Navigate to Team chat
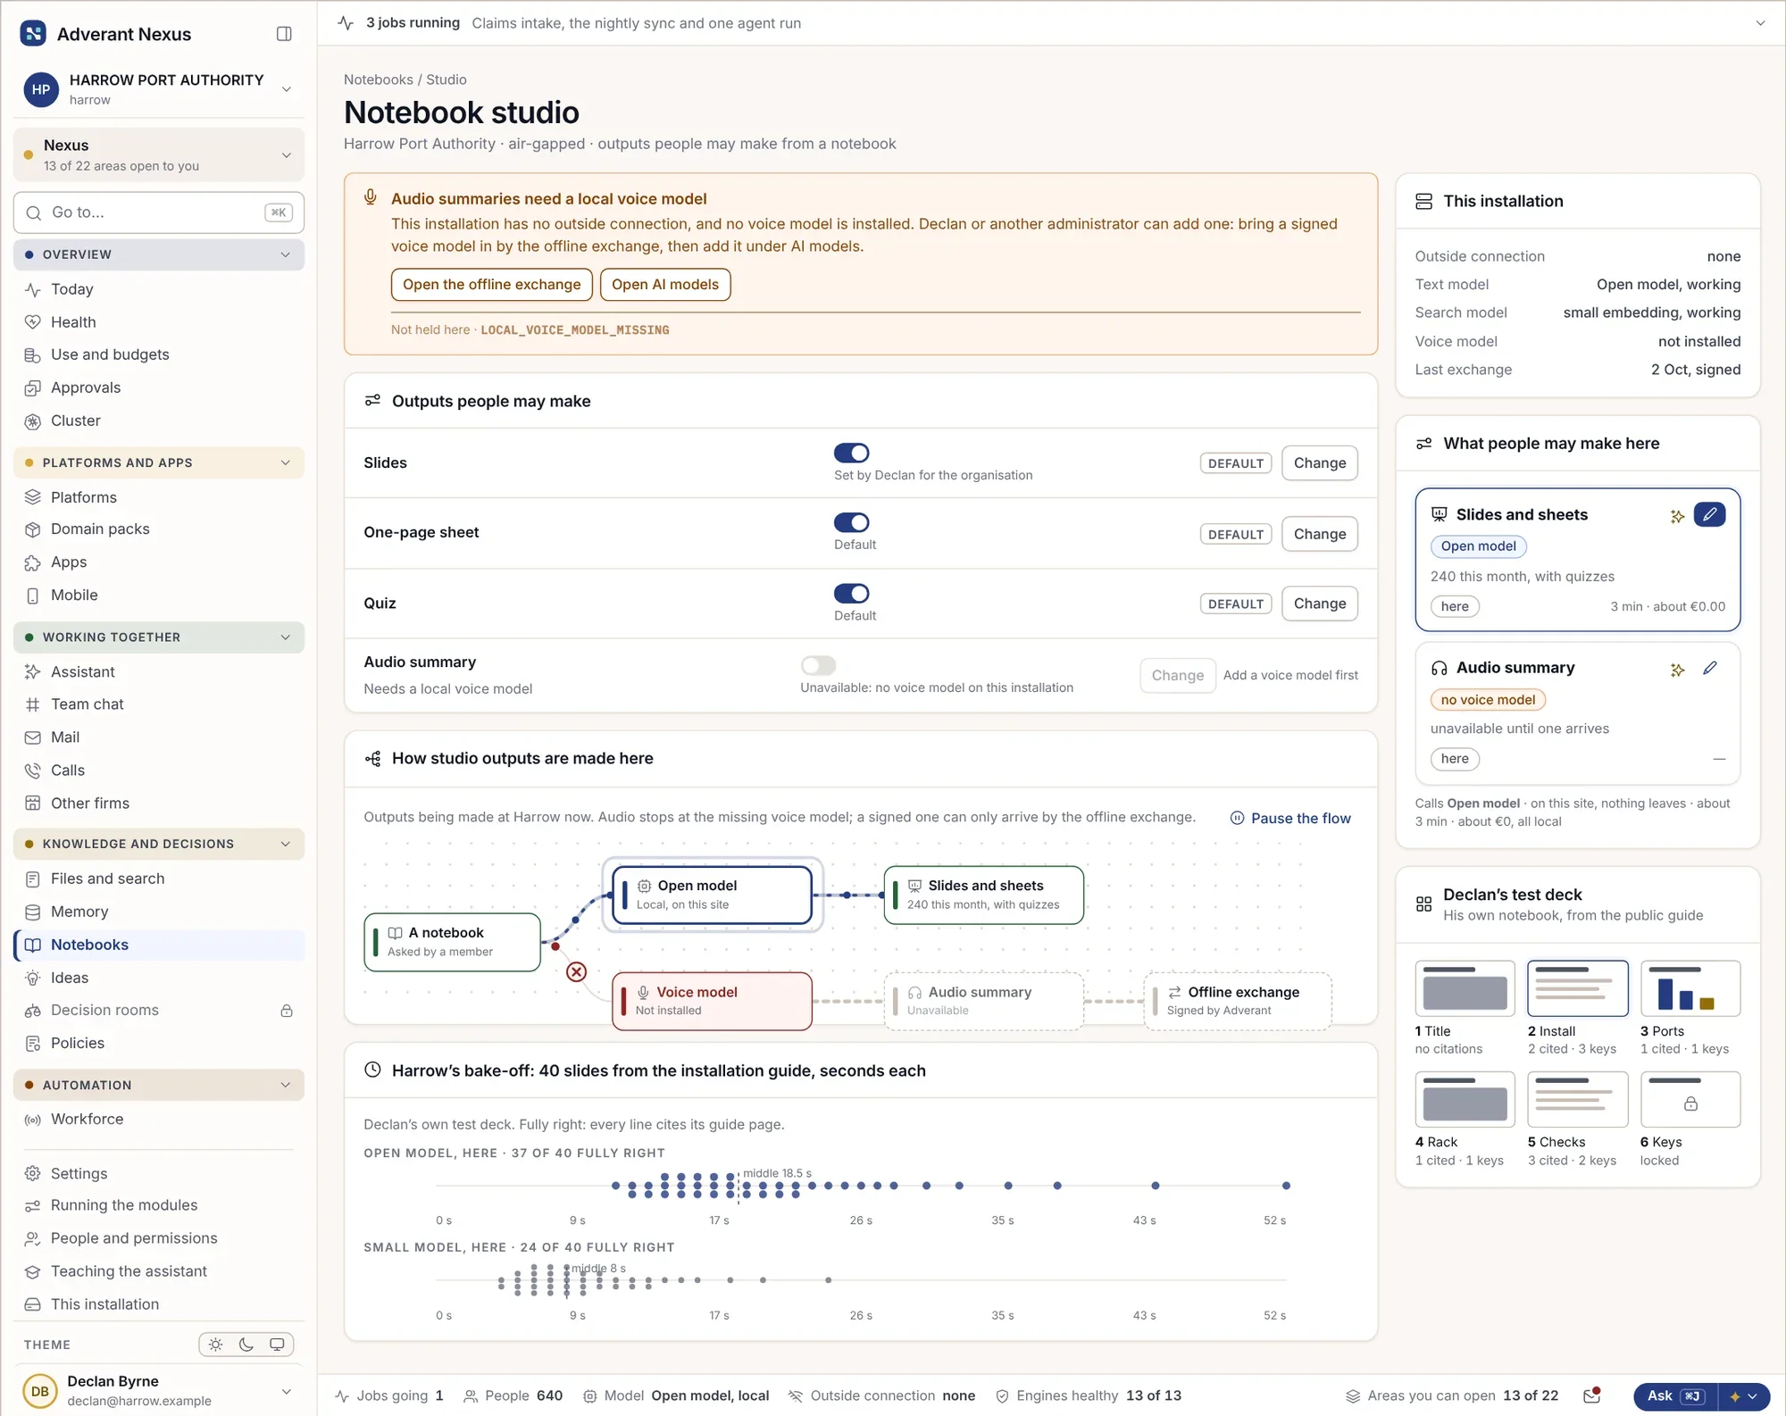 click(x=159, y=704)
